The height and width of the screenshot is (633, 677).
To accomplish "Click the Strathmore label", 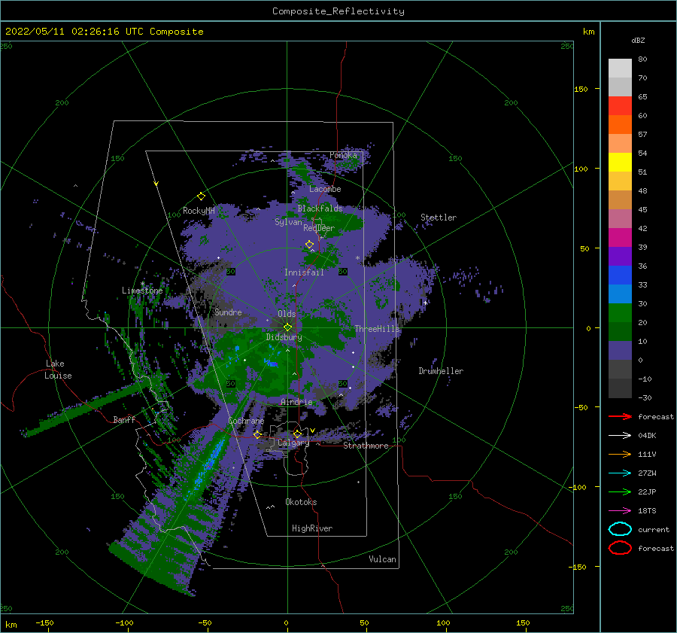I will click(x=366, y=446).
